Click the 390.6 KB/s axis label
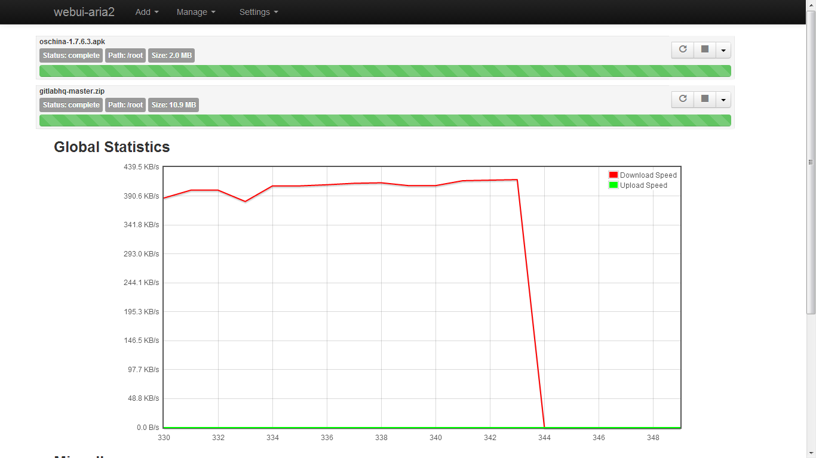This screenshot has width=816, height=458. point(141,196)
